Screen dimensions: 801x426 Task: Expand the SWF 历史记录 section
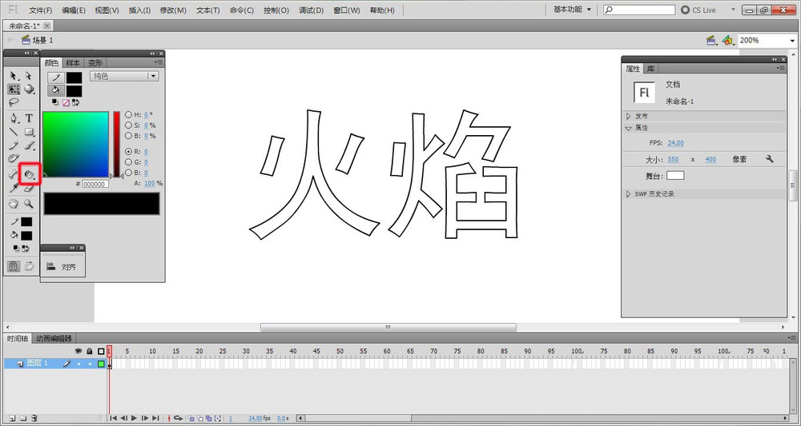click(x=629, y=194)
